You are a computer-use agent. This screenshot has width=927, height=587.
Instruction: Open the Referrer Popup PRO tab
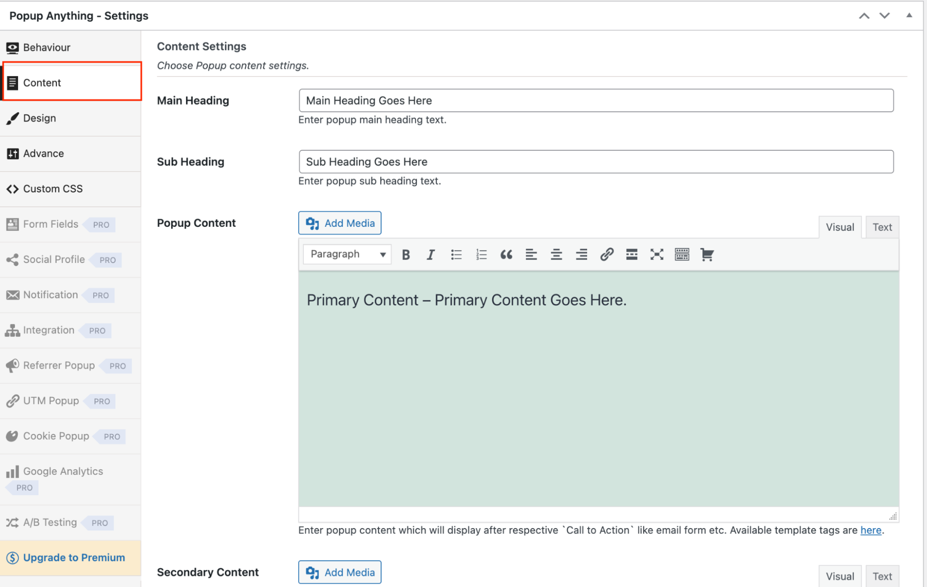pyautogui.click(x=70, y=365)
